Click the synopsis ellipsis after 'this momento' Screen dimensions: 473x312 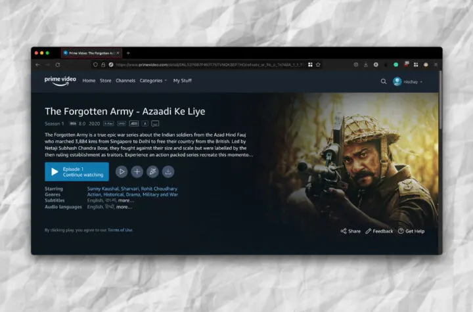(x=251, y=155)
